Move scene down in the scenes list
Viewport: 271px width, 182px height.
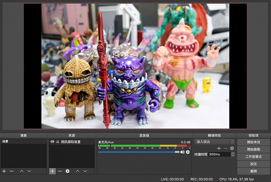tap(29, 171)
